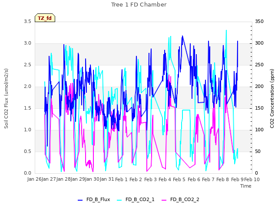Click the Feb 7 x-axis tick label

(208, 179)
